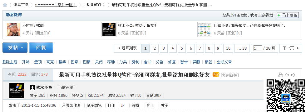This screenshot has width=306, height=112.
Task: Click 生成文章 generate article option
Action: (225, 62)
